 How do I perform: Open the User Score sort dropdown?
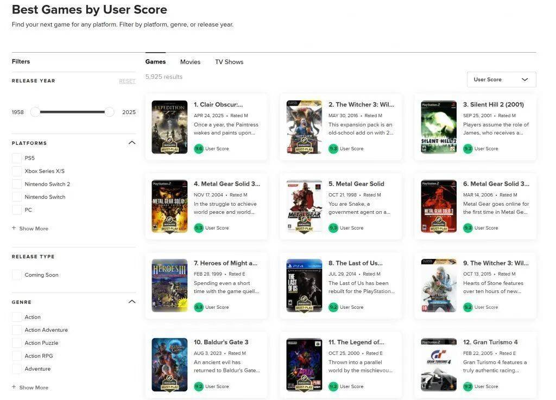501,80
